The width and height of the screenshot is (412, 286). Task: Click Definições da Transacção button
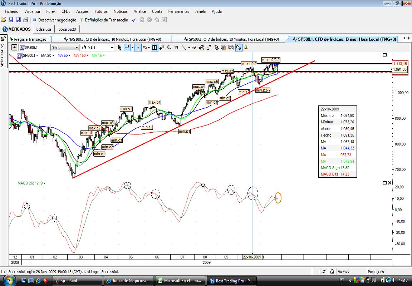point(104,20)
